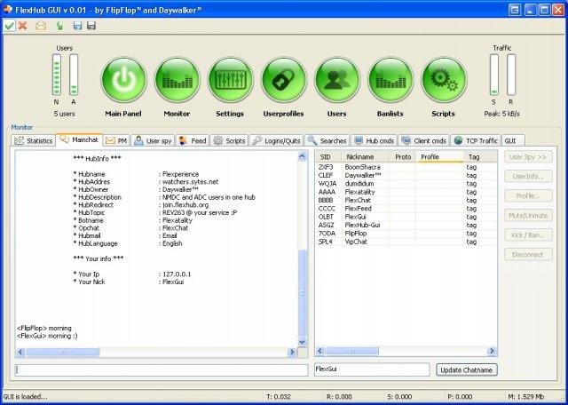Click the Kick / Ban.. button
This screenshot has width=568, height=405.
tap(528, 235)
